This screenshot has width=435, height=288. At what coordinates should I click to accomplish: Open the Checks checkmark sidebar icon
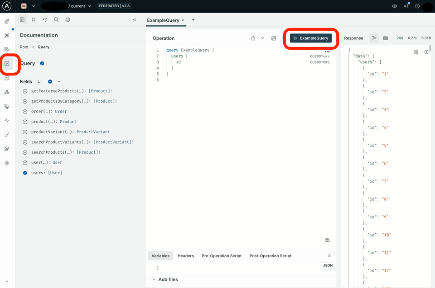point(7,135)
